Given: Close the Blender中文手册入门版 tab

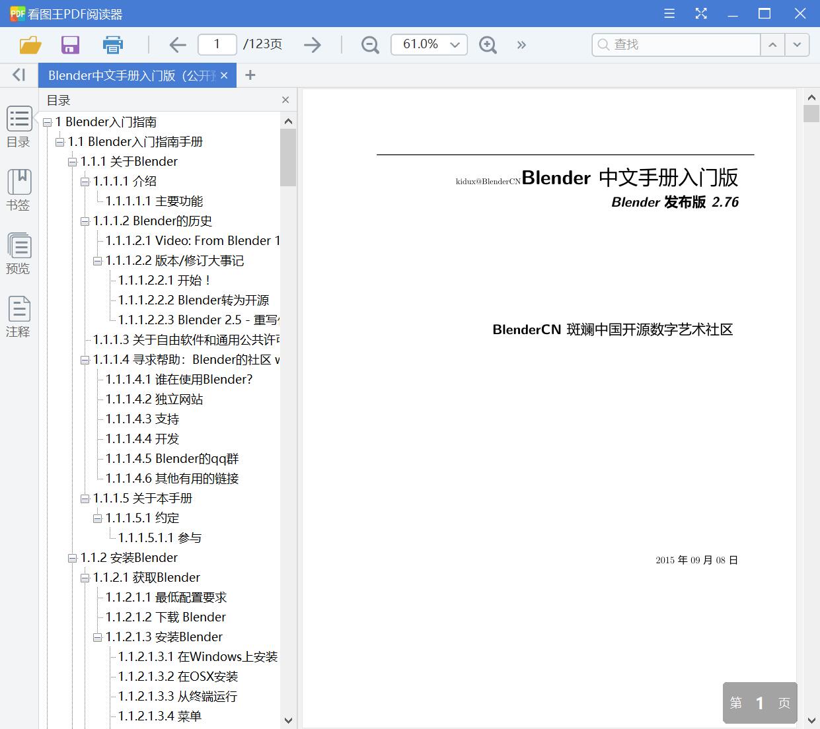Looking at the screenshot, I should point(224,75).
